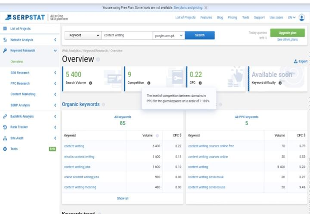This screenshot has height=214, width=310.
Task: Click Show all under organic keywords
Action: (x=122, y=198)
